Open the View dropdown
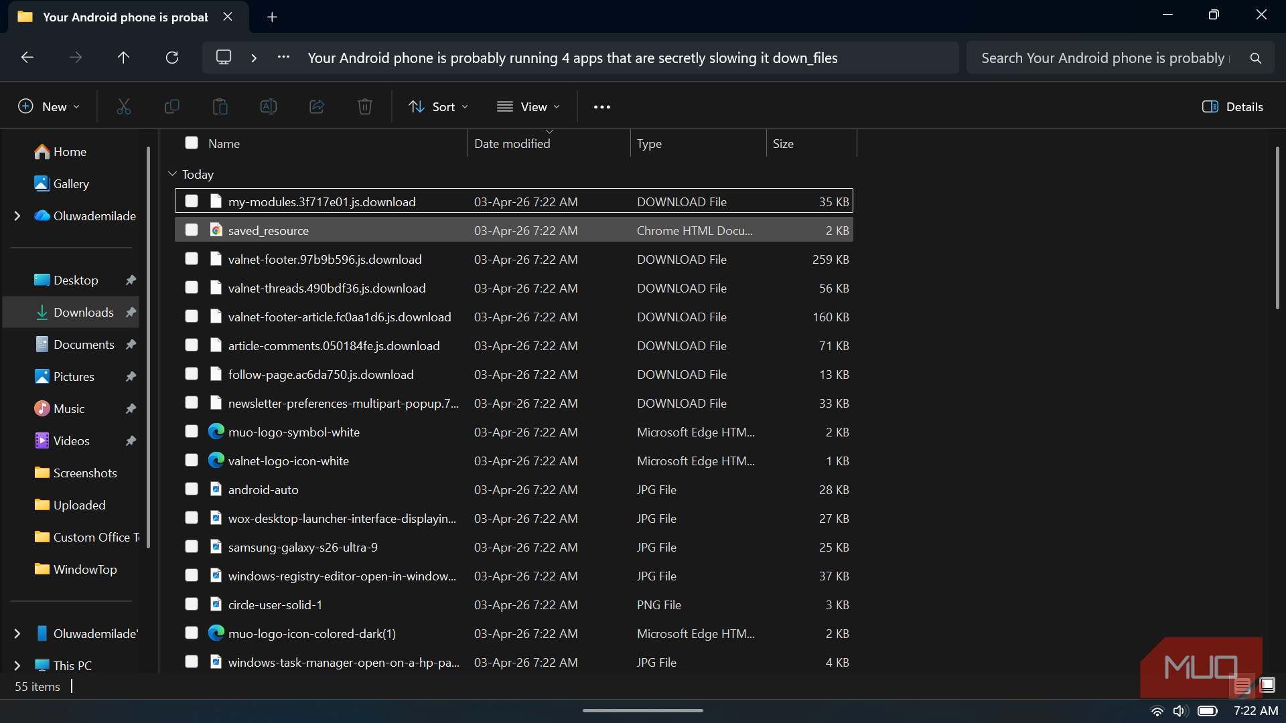The image size is (1286, 723). 528,106
